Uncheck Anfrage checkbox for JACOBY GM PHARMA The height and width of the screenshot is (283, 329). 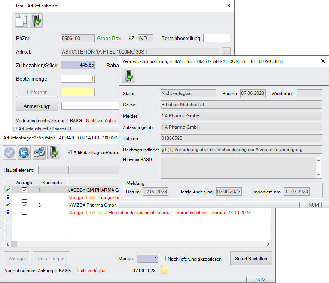[24, 190]
